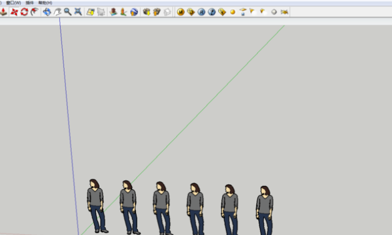Click the Preview in Google Earth icon
Screen dimensions: 392x235
[x=134, y=12]
